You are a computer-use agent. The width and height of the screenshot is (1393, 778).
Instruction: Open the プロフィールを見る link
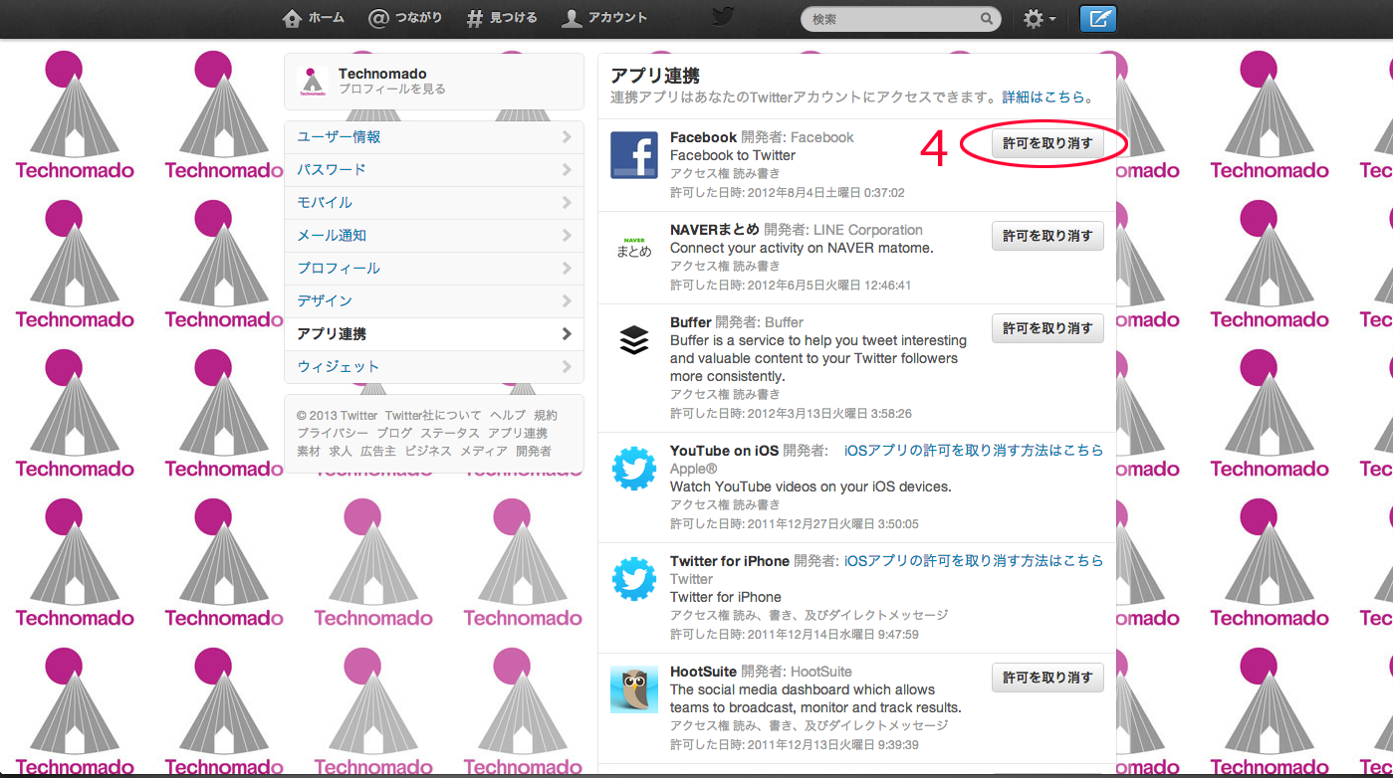click(x=392, y=90)
